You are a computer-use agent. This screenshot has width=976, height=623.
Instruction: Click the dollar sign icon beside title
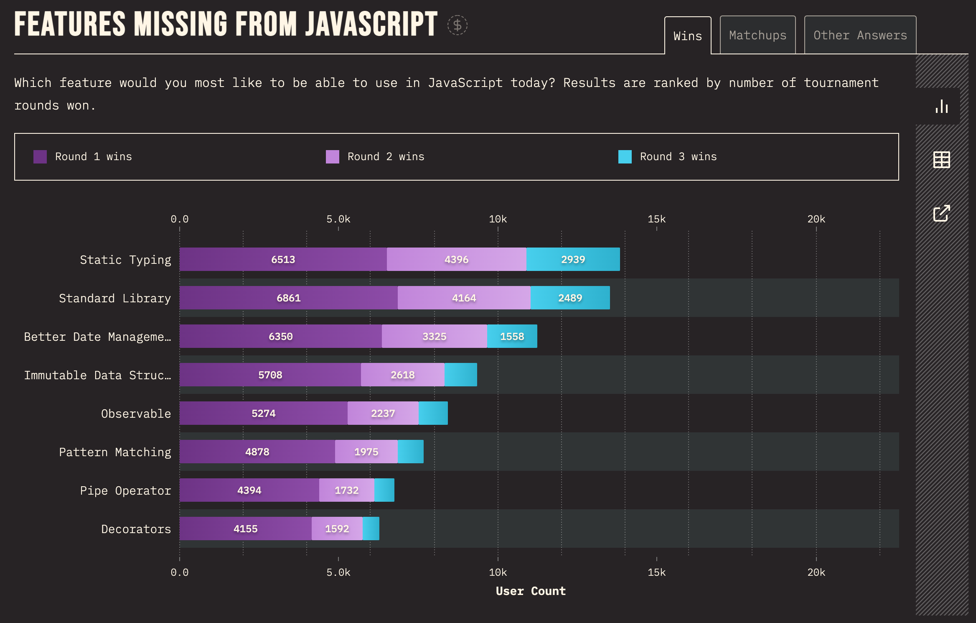coord(457,25)
